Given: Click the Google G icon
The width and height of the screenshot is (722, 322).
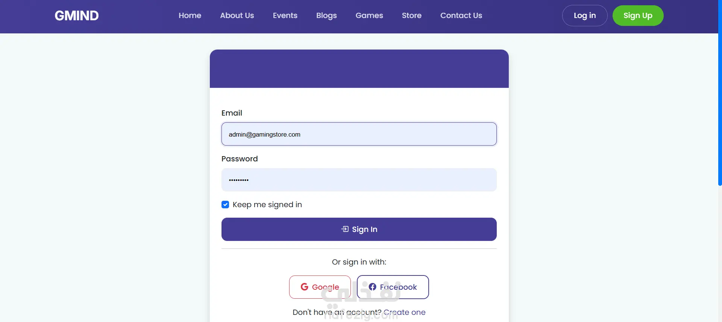Looking at the screenshot, I should click(x=305, y=287).
